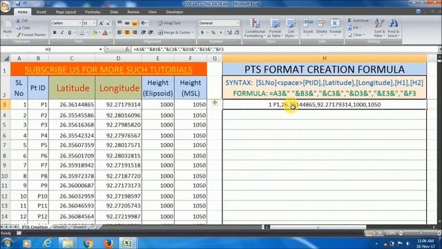Open the Conditional Formatting menu
Image resolution: width=442 pixels, height=249 pixels.
[x=255, y=28]
